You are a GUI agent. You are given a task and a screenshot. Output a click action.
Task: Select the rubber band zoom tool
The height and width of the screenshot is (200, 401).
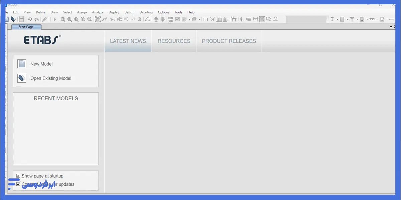coord(63,19)
